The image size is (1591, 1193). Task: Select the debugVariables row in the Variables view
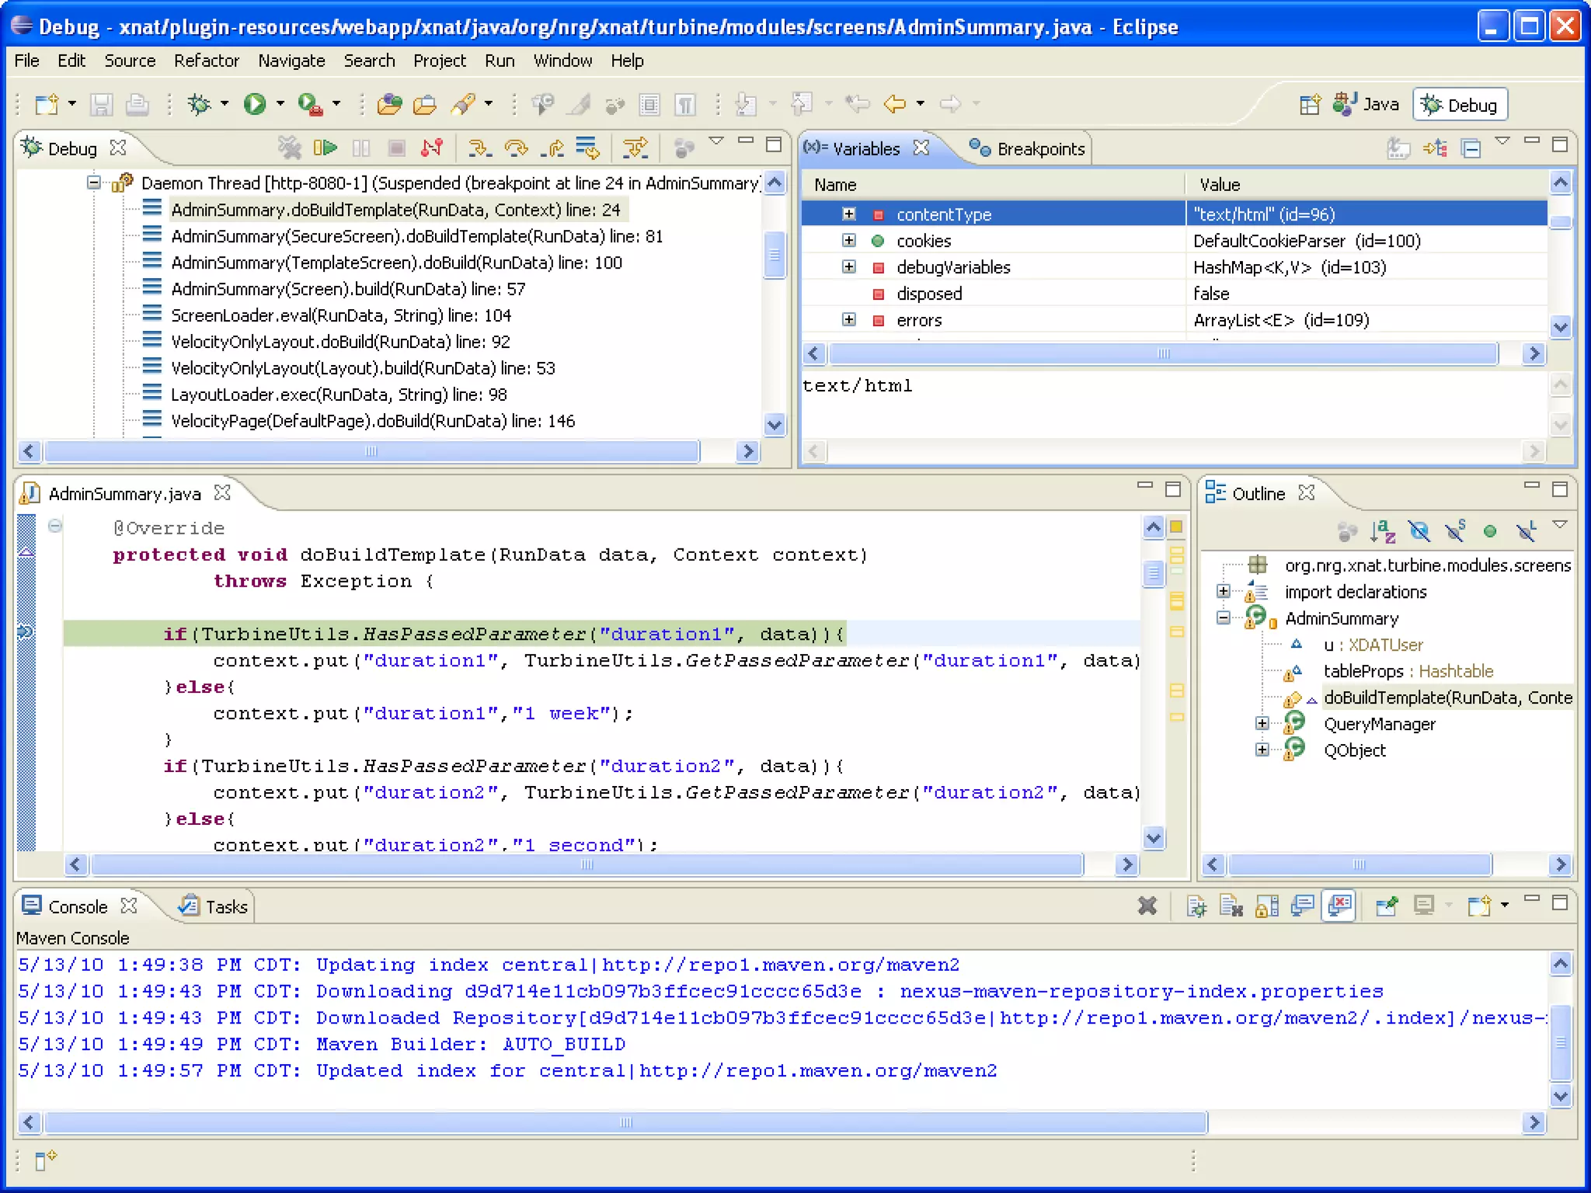pyautogui.click(x=1174, y=267)
